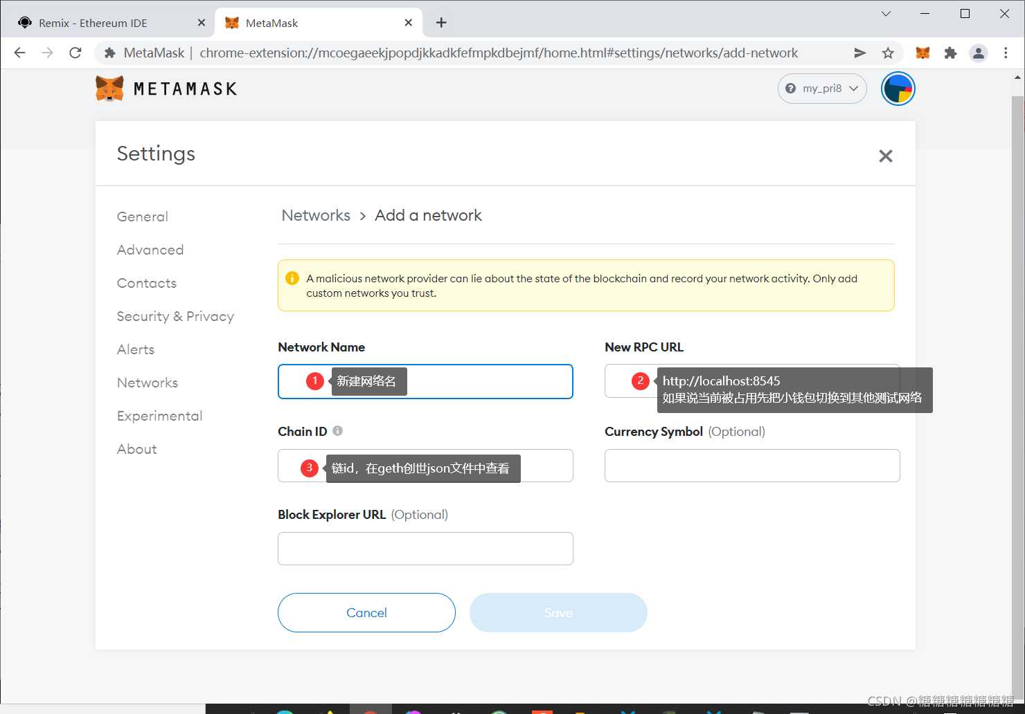Click the warning icon in yellow banner
Image resolution: width=1025 pixels, height=714 pixels.
tap(292, 278)
